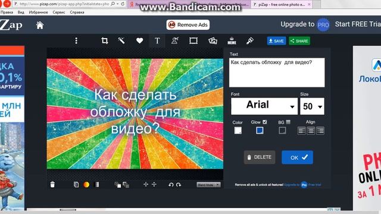Click into the Text input box

(x=277, y=73)
